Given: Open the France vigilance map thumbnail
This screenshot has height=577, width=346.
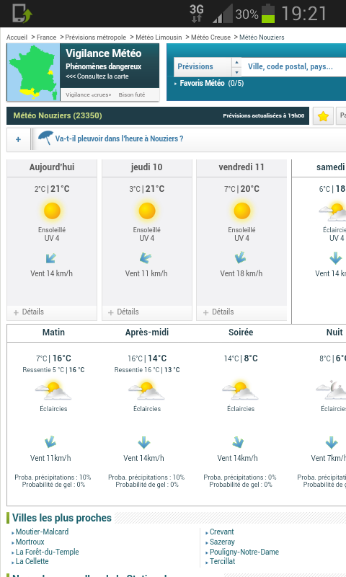Looking at the screenshot, I should click(x=33, y=72).
